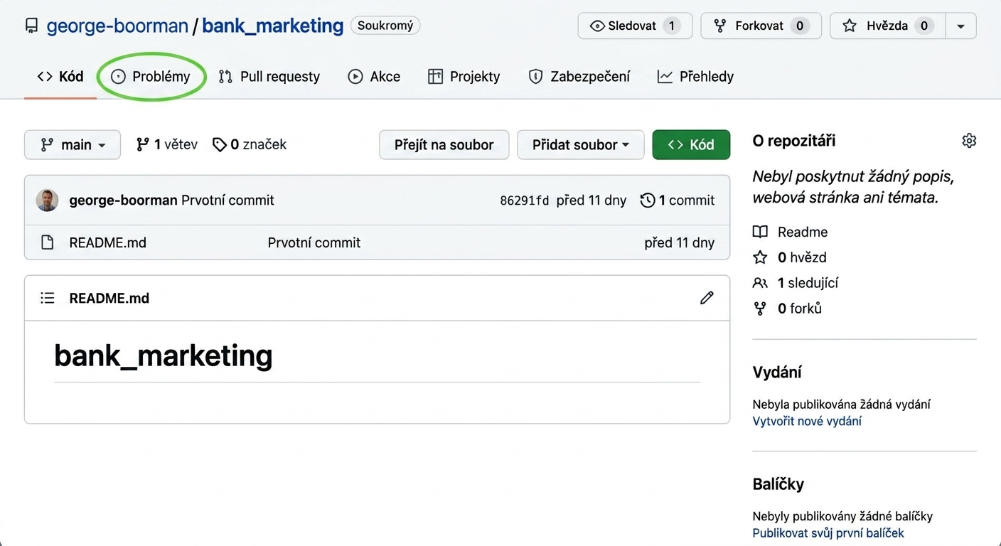The width and height of the screenshot is (1001, 546).
Task: Click the Forkovat count badge showing 0
Action: pos(800,26)
